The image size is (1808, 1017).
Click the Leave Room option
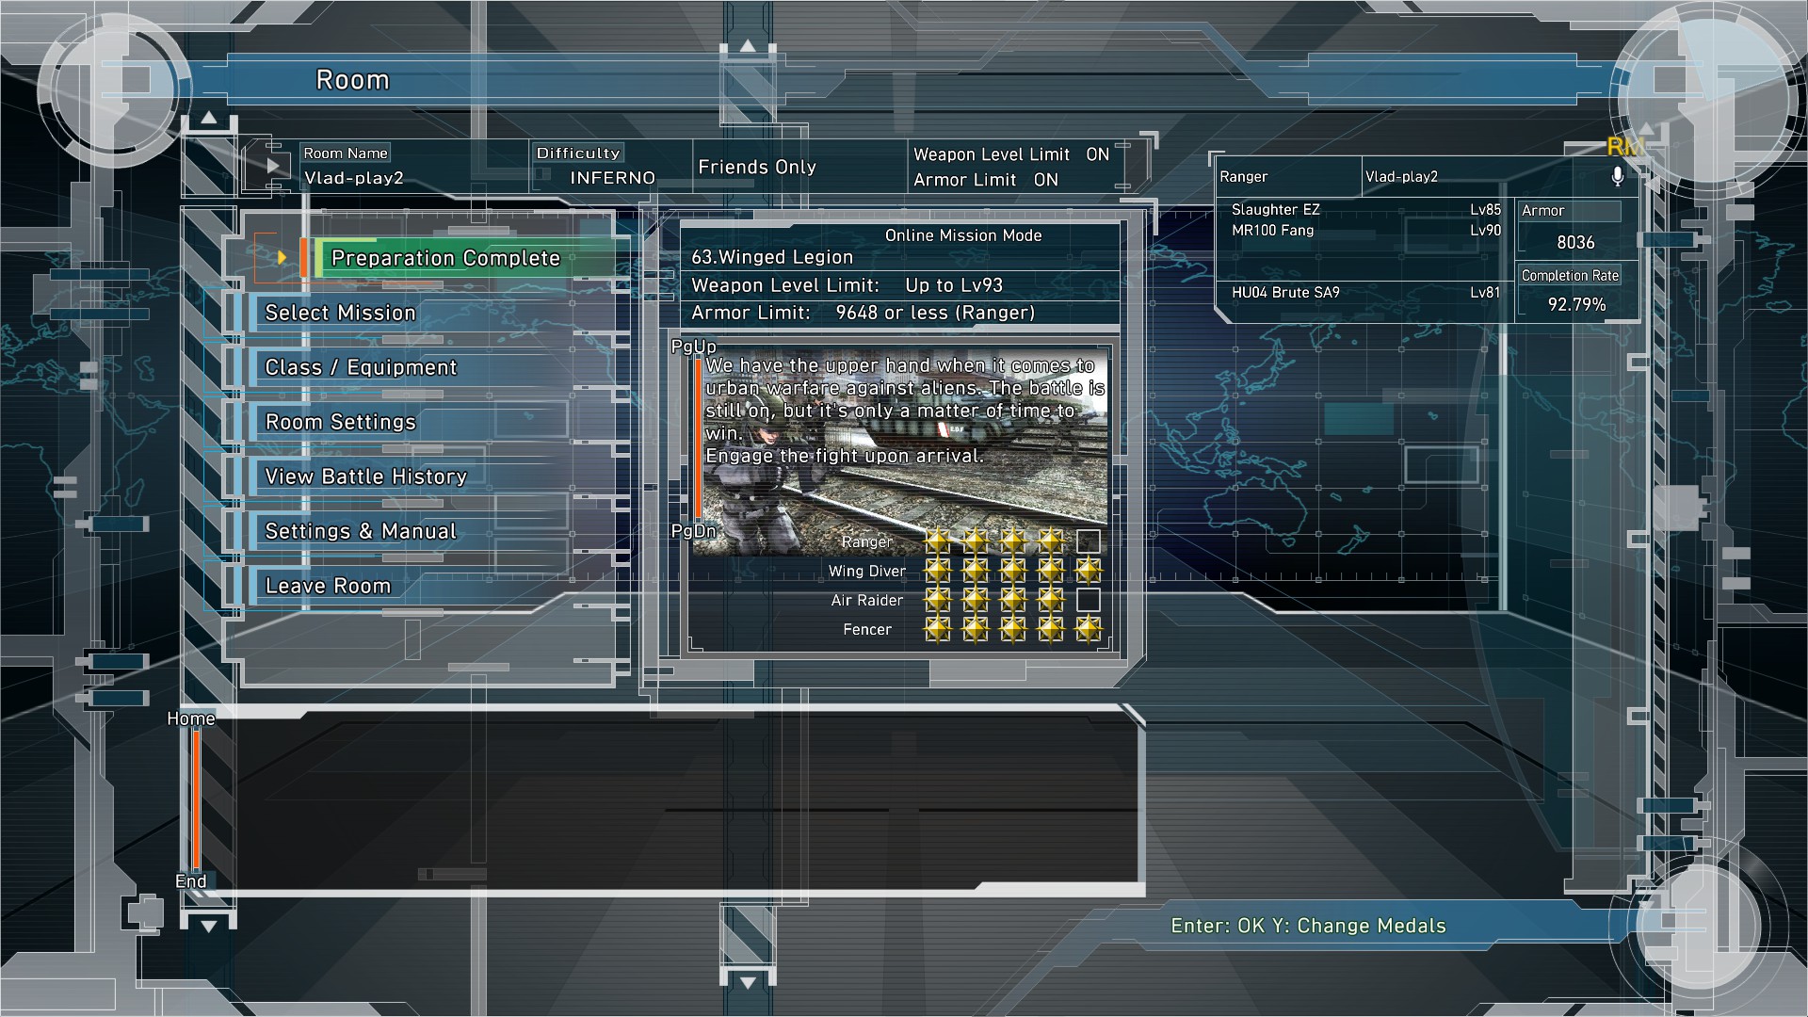328,586
